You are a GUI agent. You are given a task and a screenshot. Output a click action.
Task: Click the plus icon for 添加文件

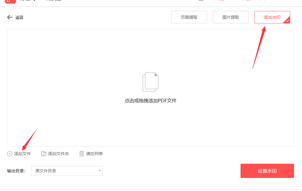(10, 154)
